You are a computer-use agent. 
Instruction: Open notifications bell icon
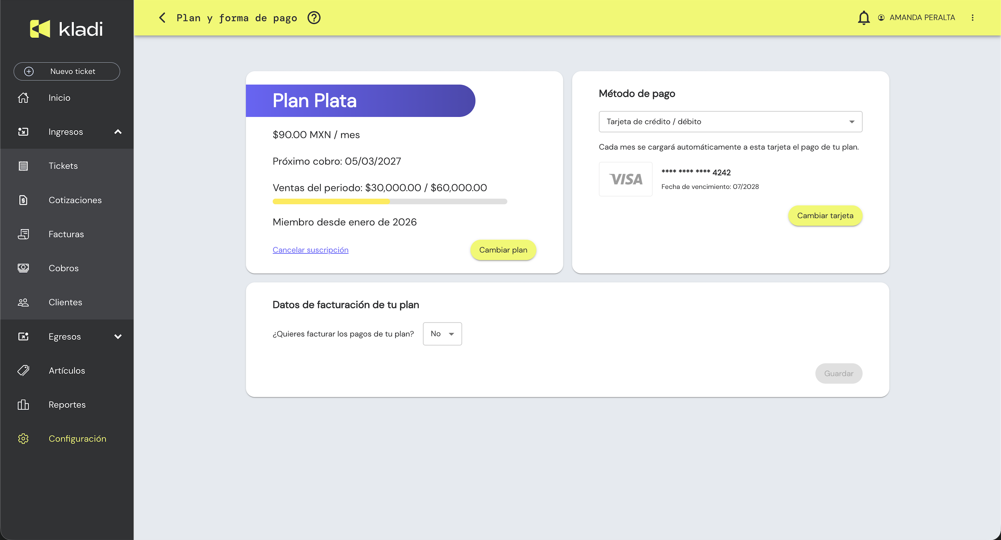click(x=863, y=18)
